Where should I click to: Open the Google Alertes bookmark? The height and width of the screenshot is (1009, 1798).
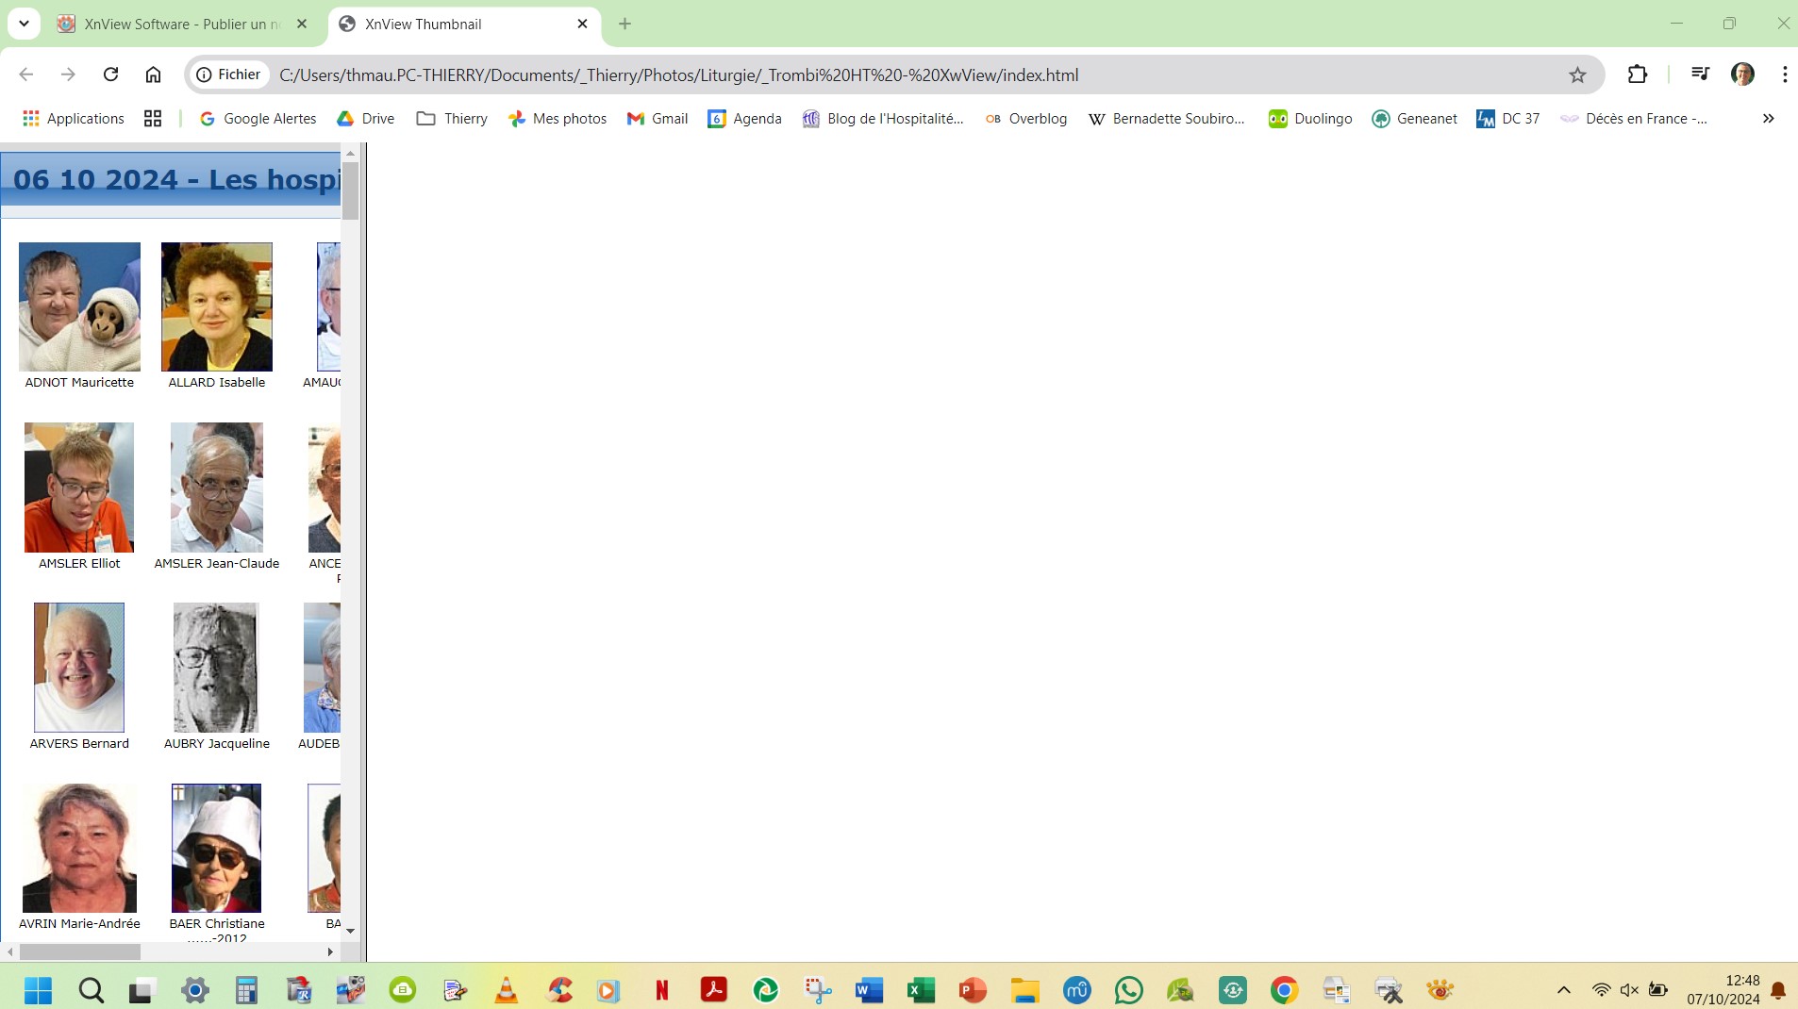pyautogui.click(x=258, y=118)
